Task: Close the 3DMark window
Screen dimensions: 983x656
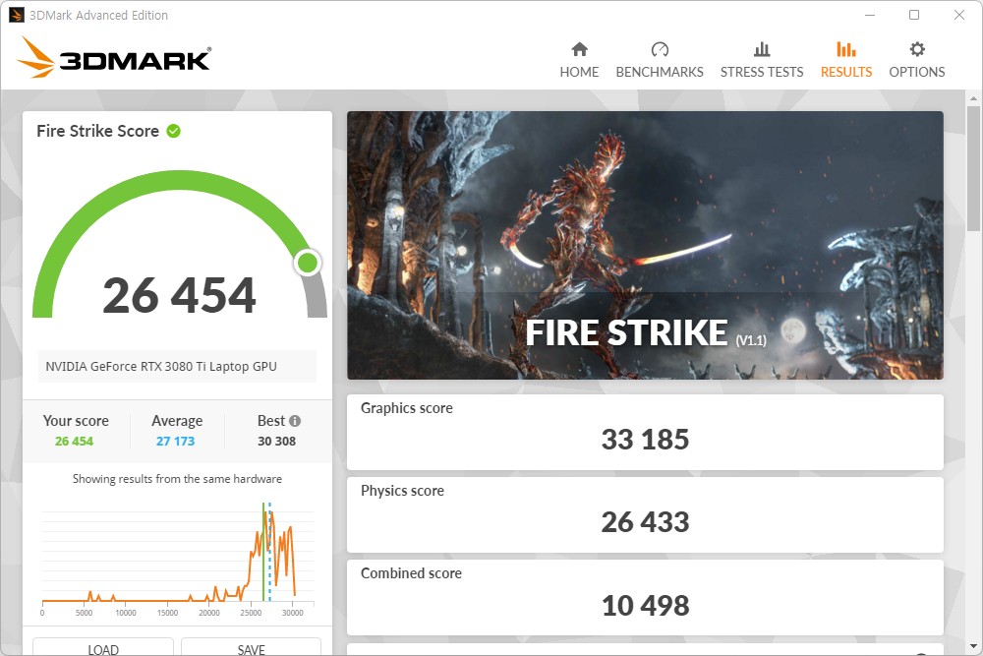Action: point(959,15)
